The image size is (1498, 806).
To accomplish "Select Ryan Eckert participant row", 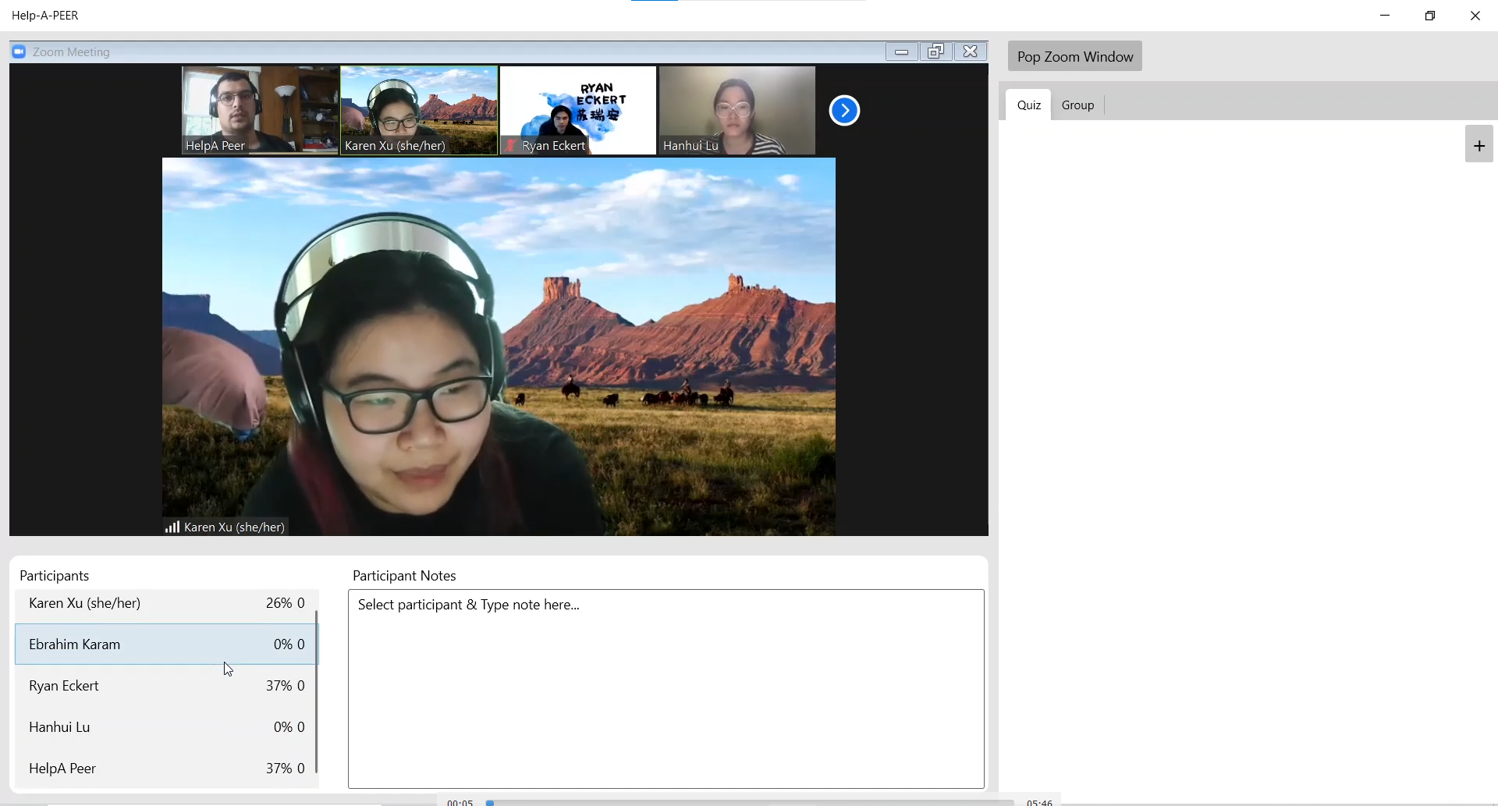I will (x=165, y=686).
